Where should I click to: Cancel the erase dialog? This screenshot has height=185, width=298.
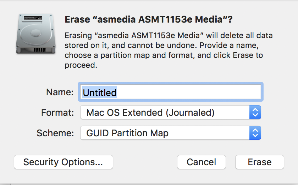coord(201,162)
